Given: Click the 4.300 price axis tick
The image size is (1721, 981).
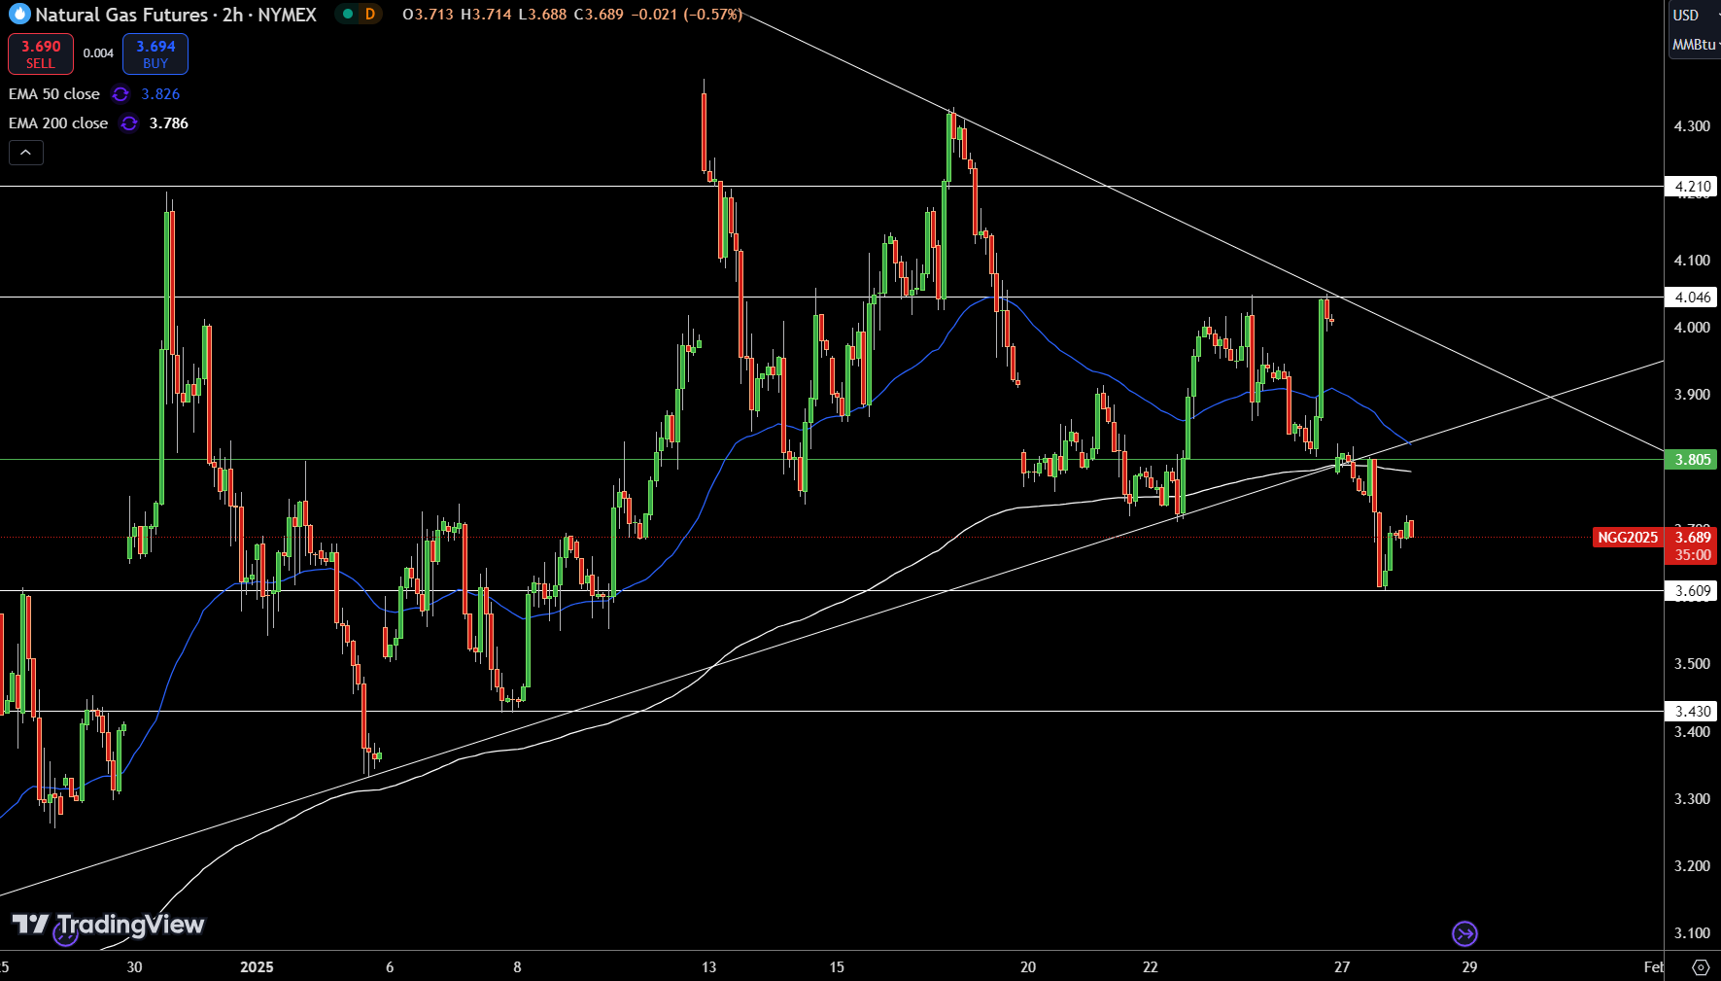Looking at the screenshot, I should point(1692,126).
